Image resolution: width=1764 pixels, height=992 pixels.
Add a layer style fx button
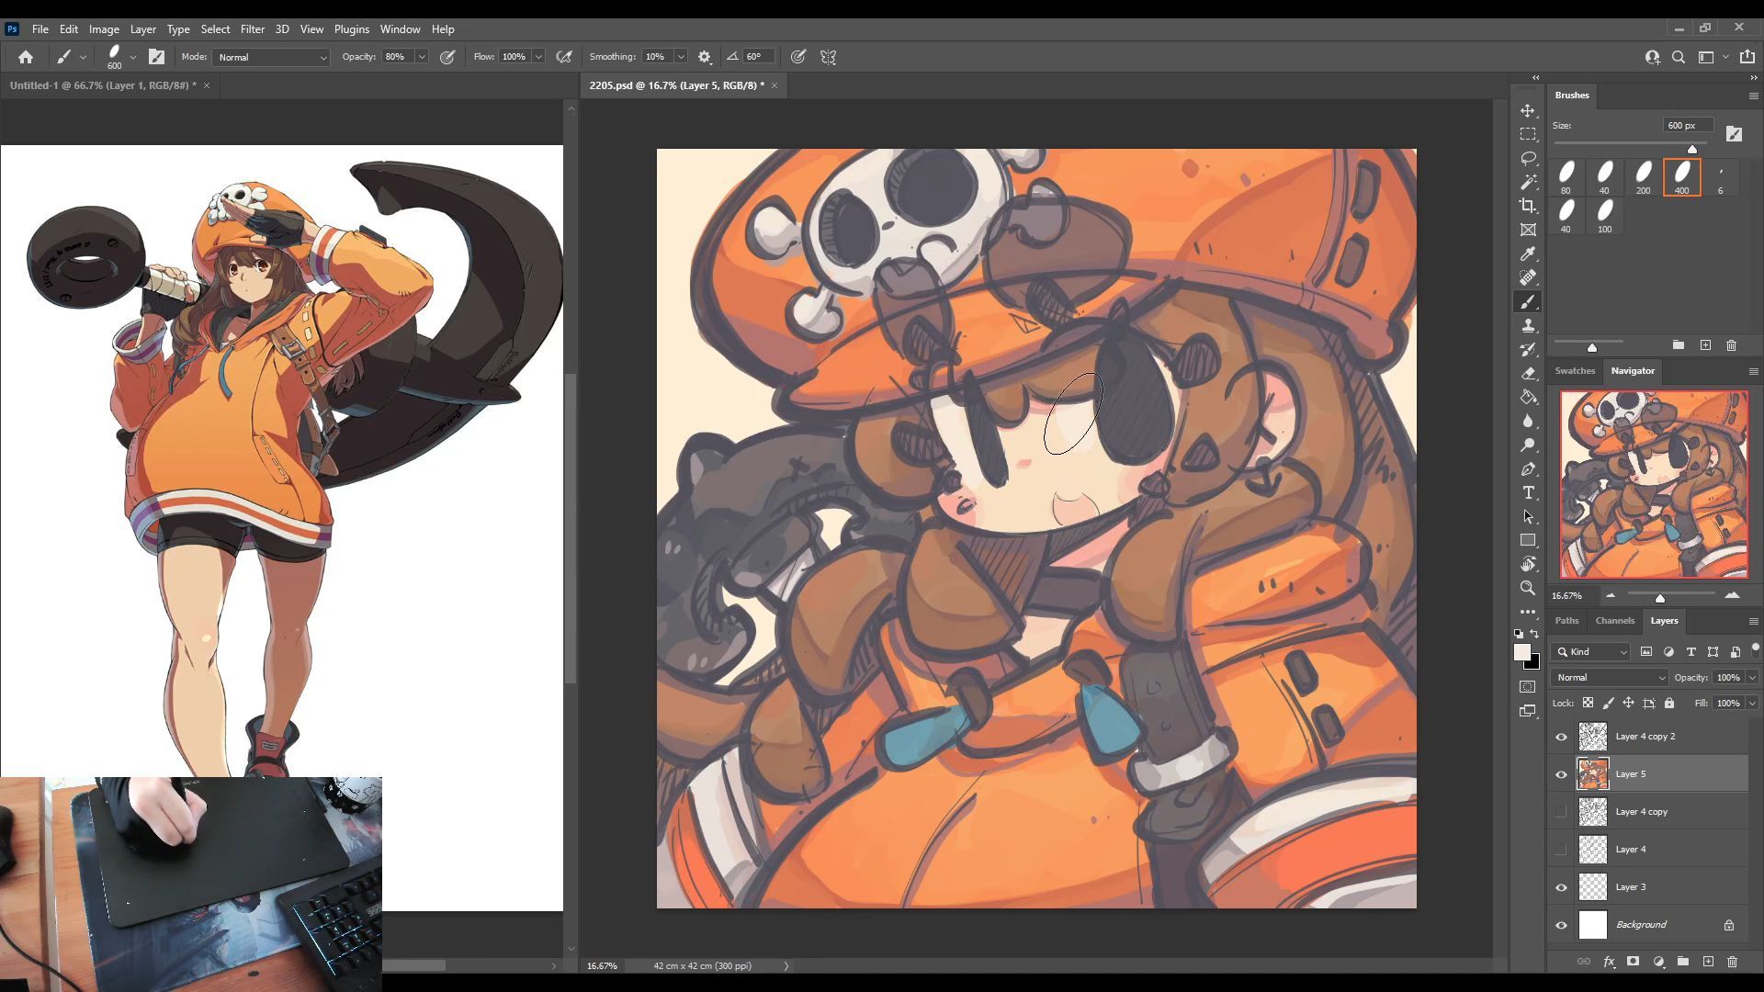pyautogui.click(x=1609, y=962)
